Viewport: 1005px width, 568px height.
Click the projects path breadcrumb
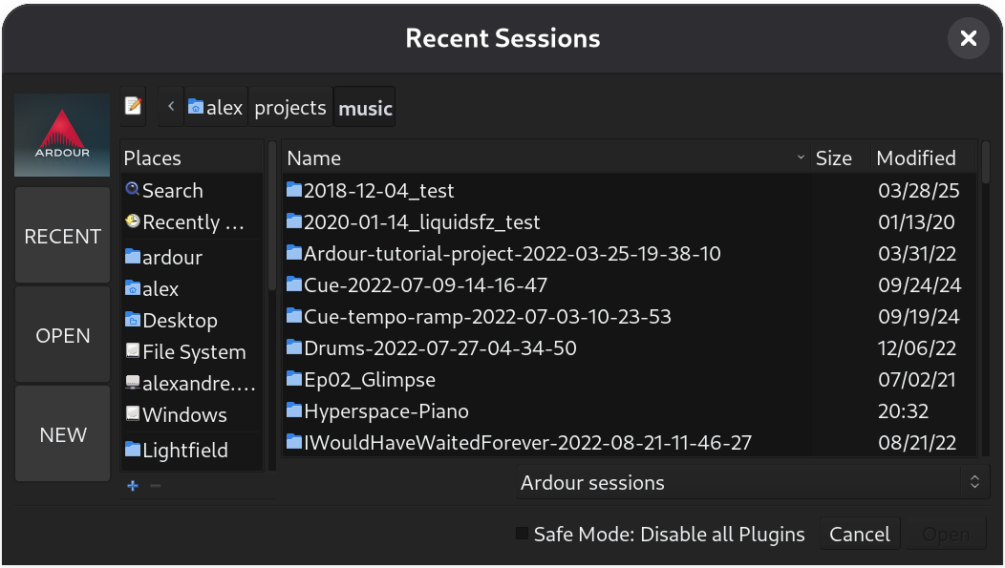click(290, 108)
